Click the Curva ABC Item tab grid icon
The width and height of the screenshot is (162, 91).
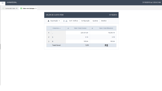tap(3, 9)
